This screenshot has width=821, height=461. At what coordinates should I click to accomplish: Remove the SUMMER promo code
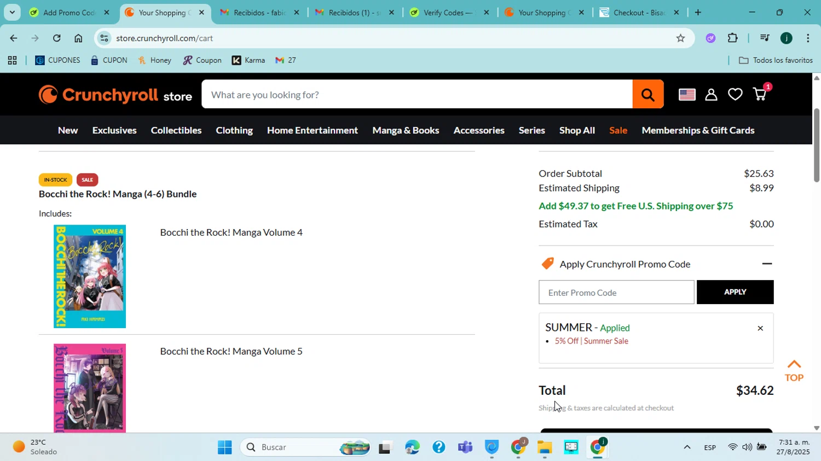tap(760, 328)
